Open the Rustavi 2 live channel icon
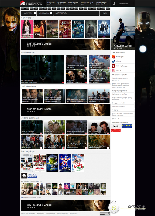This screenshot has height=216, width=155. [113, 57]
